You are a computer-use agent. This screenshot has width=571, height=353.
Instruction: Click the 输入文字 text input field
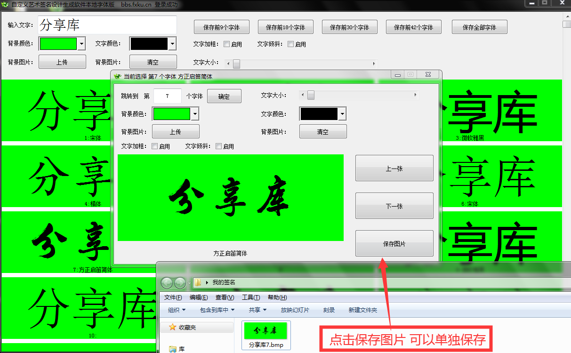(107, 25)
